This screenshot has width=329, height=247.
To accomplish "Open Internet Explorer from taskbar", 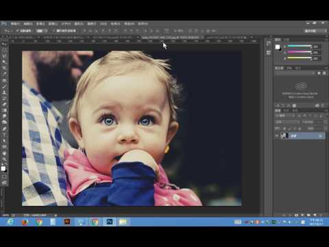I will pyautogui.click(x=10, y=222).
